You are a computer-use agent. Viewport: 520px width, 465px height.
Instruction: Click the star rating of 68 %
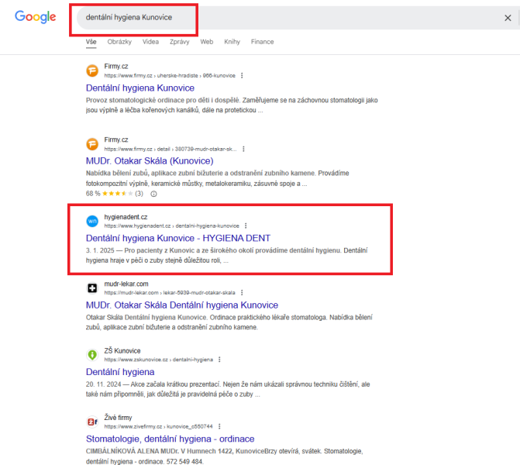click(118, 194)
